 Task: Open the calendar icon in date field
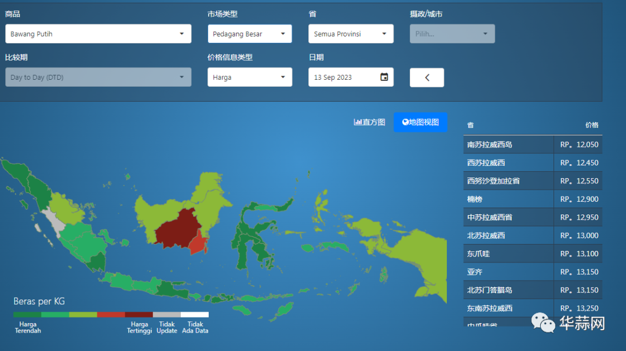[x=384, y=77]
